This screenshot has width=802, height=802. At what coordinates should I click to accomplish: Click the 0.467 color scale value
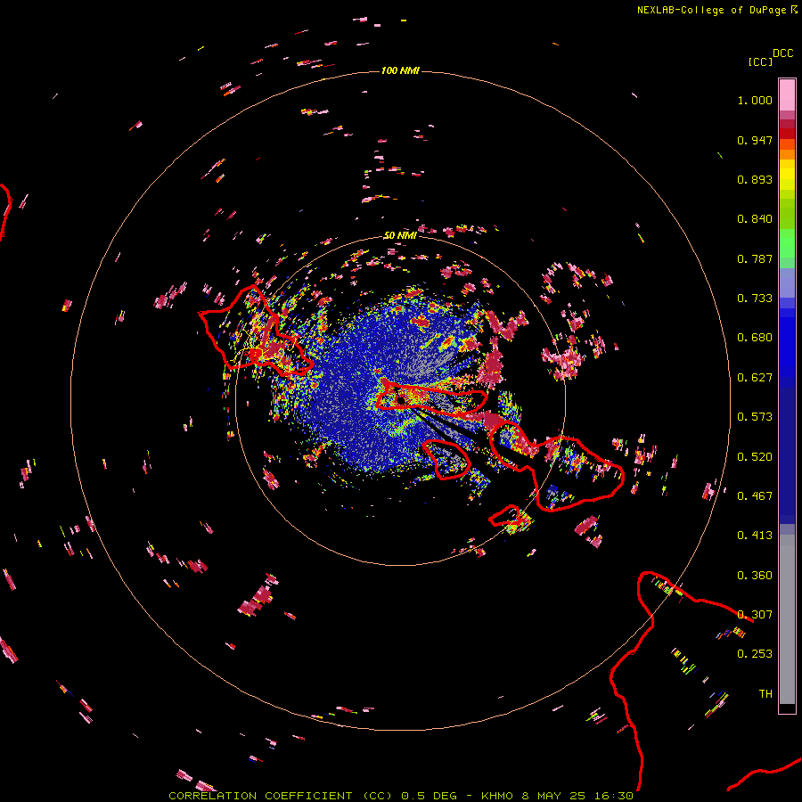(755, 496)
